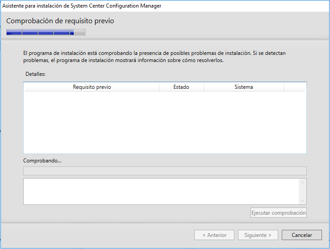330x249 pixels.
Task: Select the Requisito previo column header
Action: click(x=92, y=87)
